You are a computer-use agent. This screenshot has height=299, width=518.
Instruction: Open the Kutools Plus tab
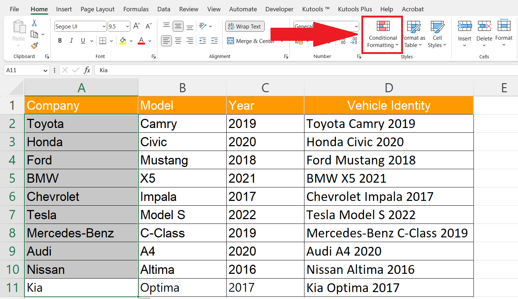click(355, 9)
